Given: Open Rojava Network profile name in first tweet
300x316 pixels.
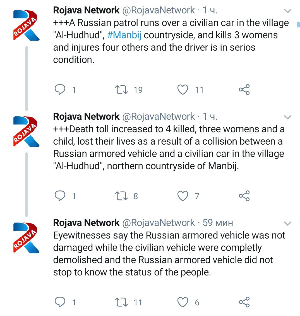Looking at the screenshot, I should coord(86,10).
